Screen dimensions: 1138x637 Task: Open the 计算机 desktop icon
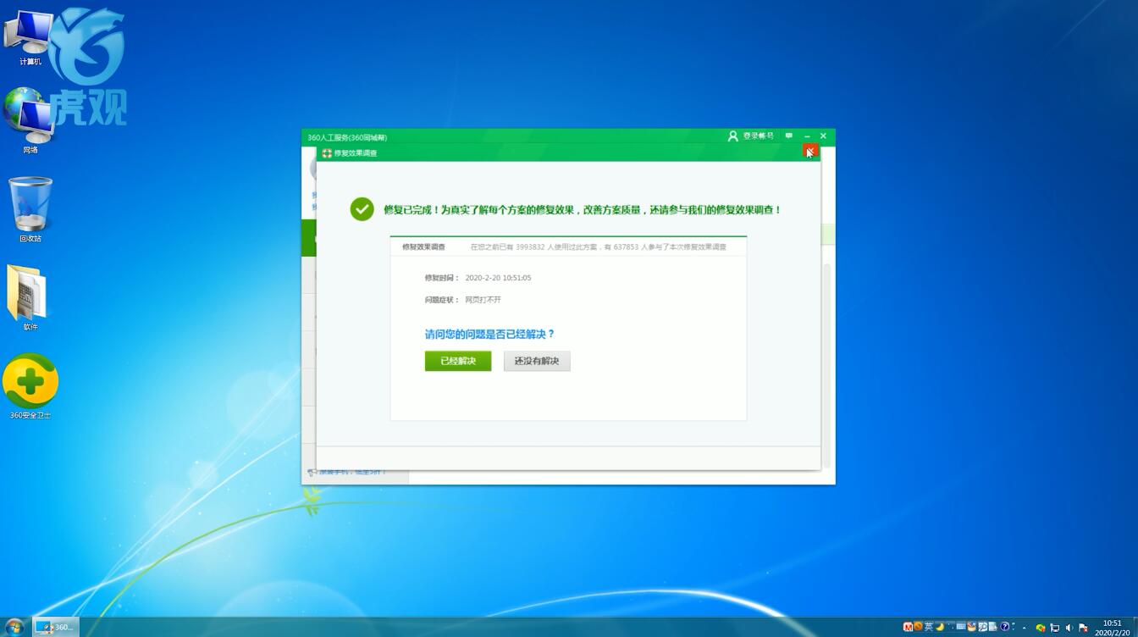click(x=30, y=38)
